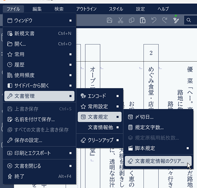Click the めぐみ食堂 heading text in document

coord(151,81)
